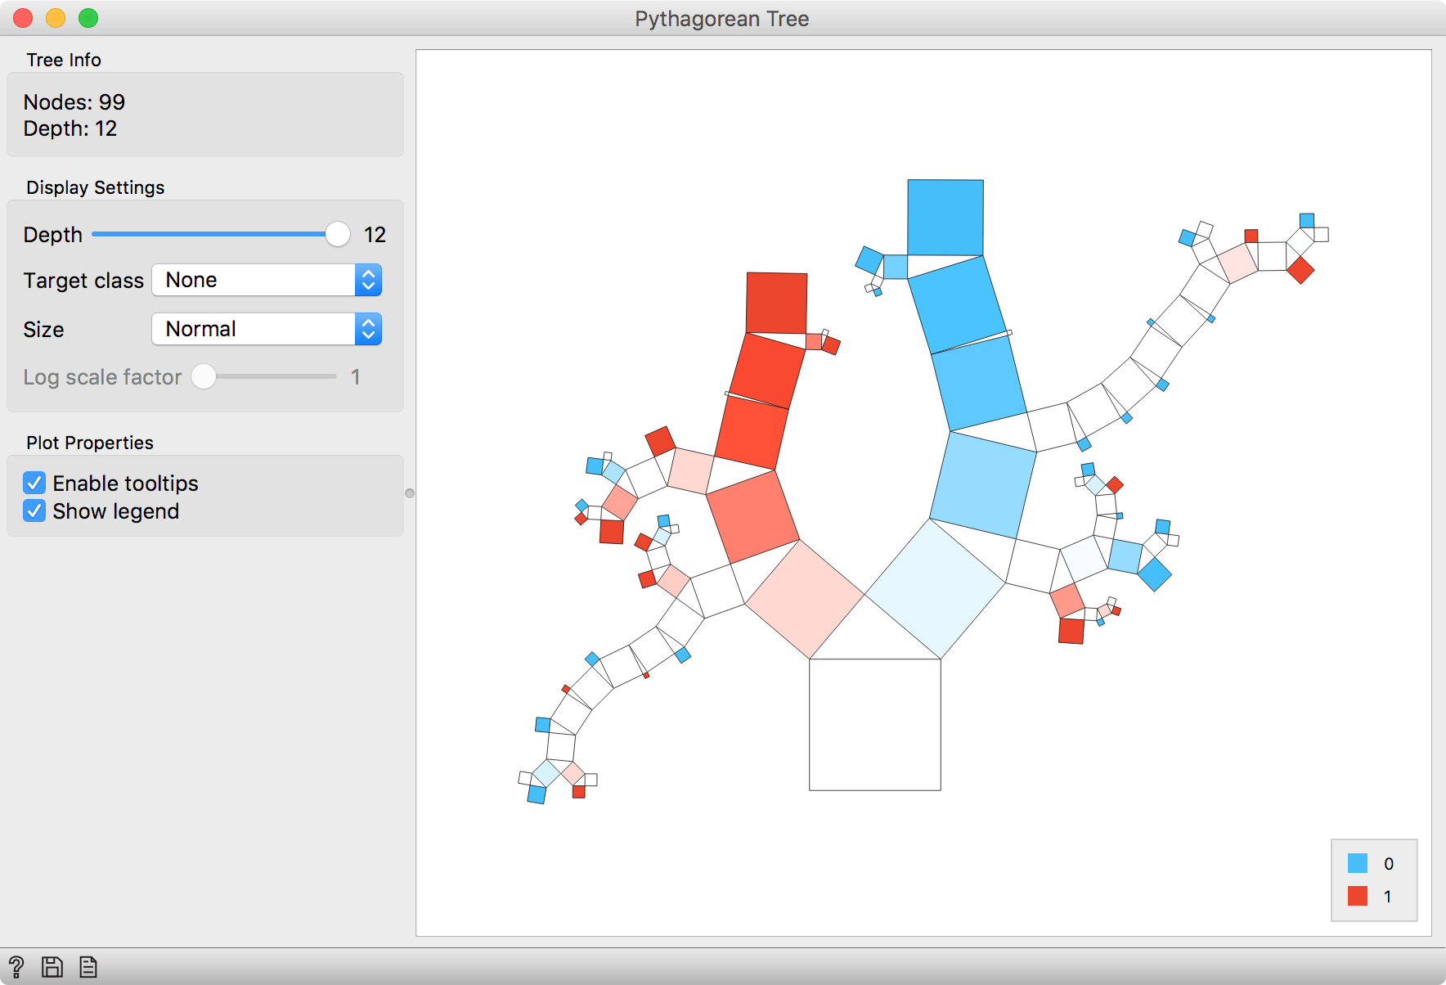Toggle tooltips off in Plot Properties
1446x985 pixels.
point(34,483)
